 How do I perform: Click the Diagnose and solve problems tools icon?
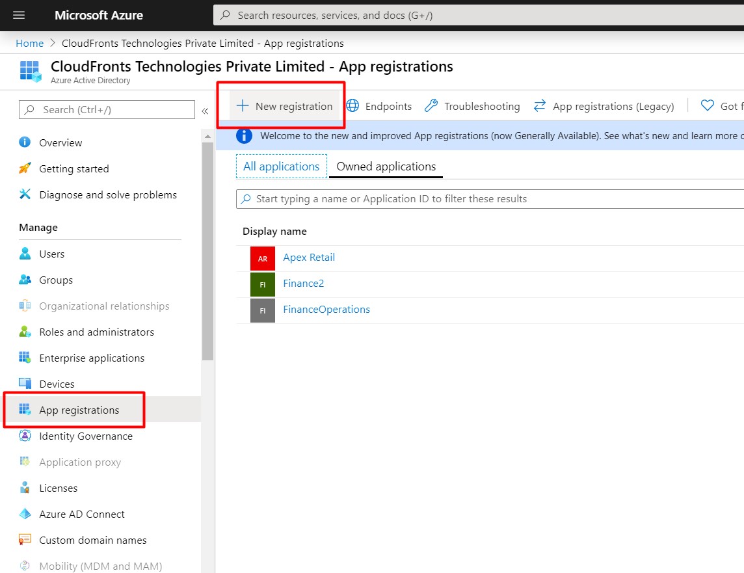click(25, 194)
